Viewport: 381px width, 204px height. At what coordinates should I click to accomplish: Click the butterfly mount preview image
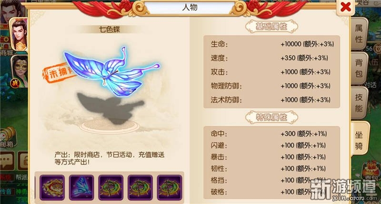(111, 71)
